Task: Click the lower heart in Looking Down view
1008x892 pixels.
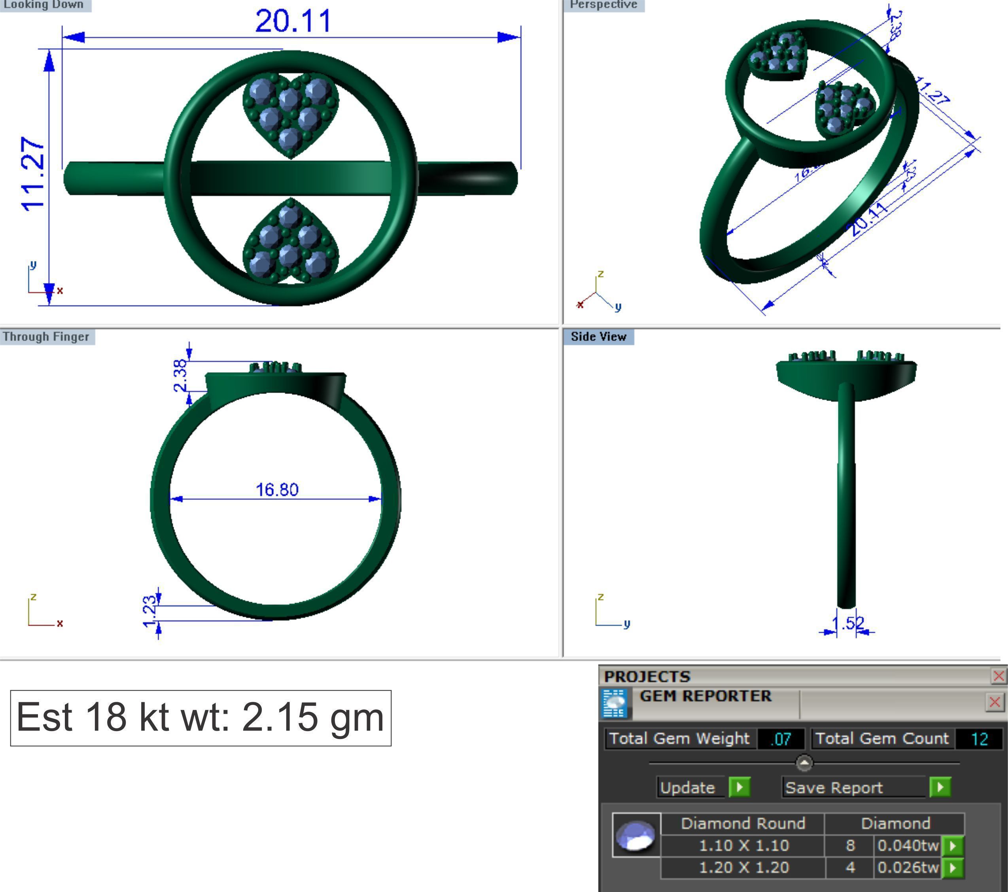Action: click(291, 241)
